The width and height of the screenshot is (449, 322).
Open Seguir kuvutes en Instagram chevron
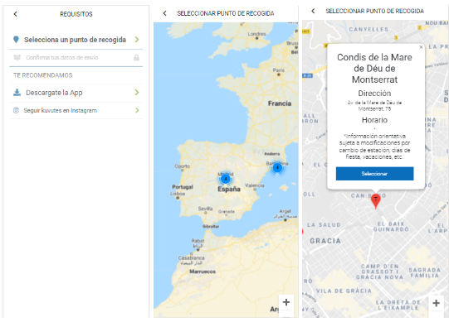coord(137,110)
